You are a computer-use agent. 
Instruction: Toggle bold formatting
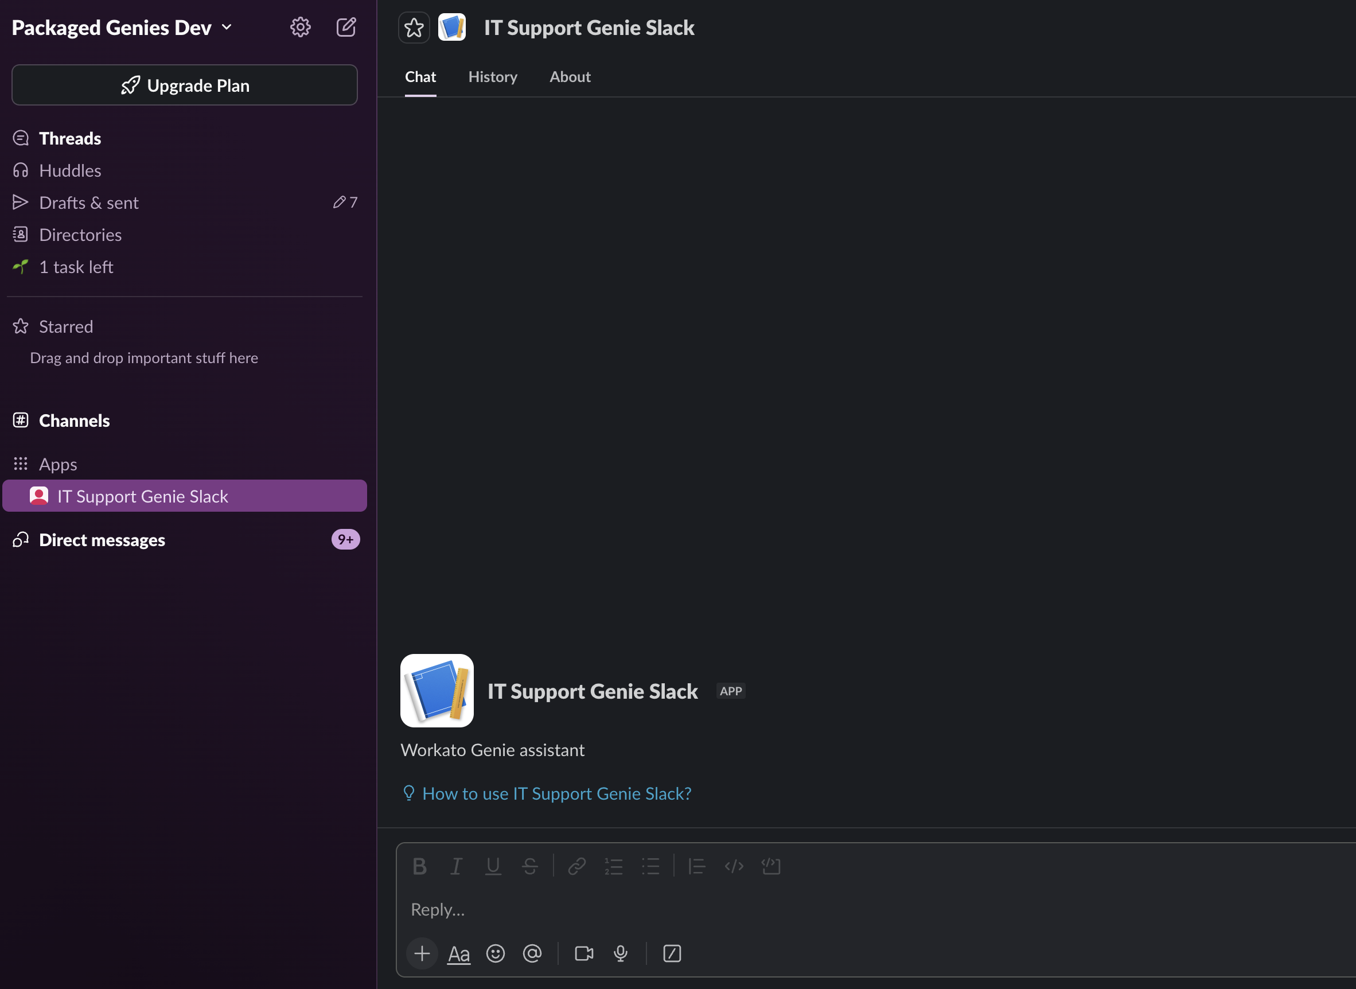click(x=420, y=866)
